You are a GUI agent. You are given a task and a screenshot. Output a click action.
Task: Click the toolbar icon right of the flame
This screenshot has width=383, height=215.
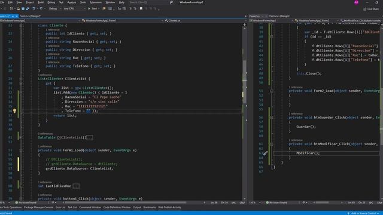click(110, 8)
